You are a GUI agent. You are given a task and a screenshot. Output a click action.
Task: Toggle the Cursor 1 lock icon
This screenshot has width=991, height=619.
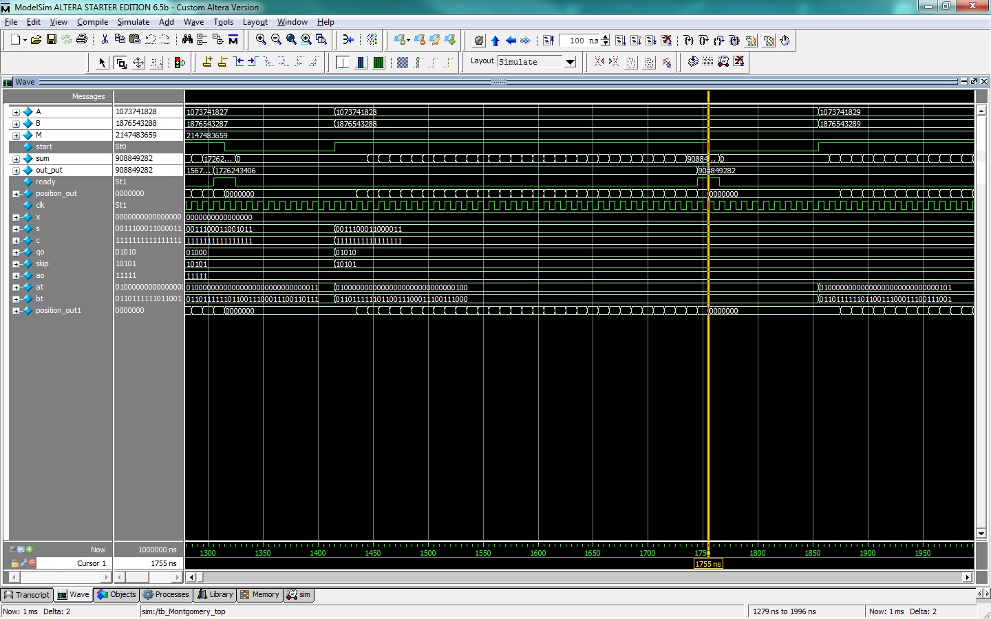pos(14,563)
